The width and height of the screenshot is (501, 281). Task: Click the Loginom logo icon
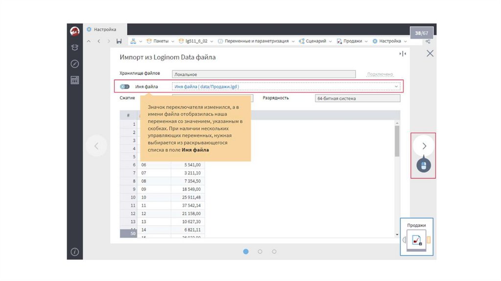(x=75, y=31)
